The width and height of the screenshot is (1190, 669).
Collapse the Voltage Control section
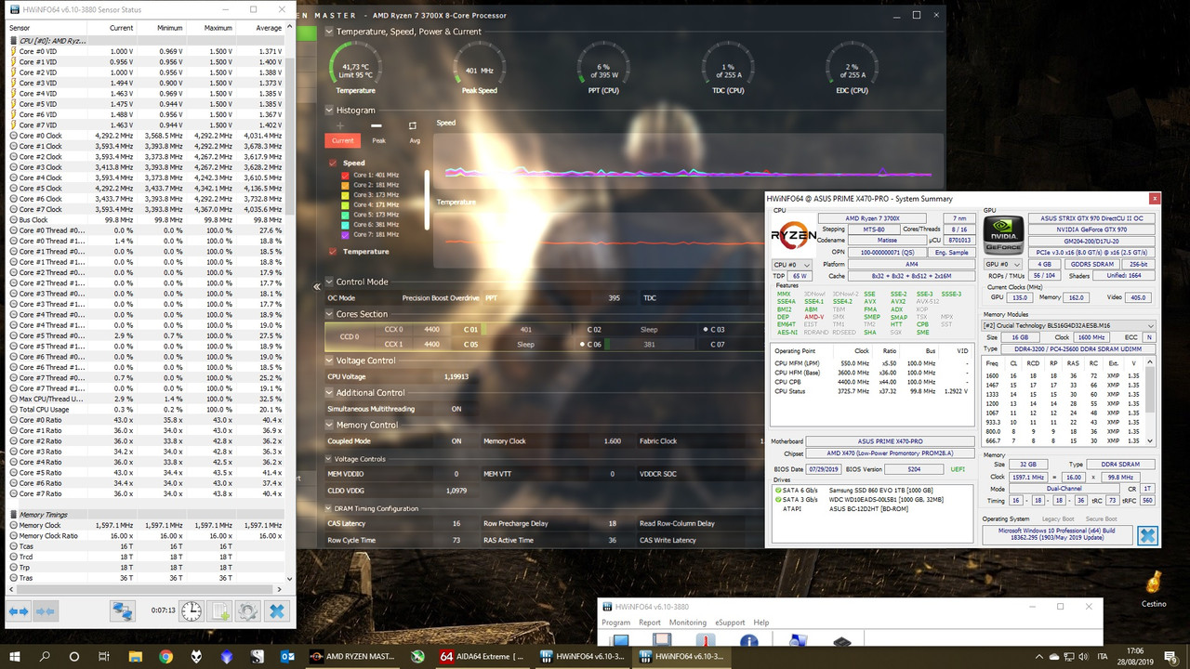[x=329, y=361]
